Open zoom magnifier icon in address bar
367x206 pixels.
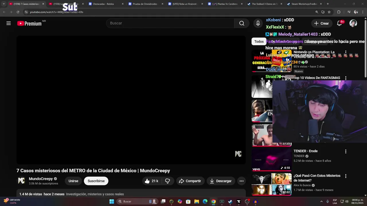pyautogui.click(x=317, y=12)
